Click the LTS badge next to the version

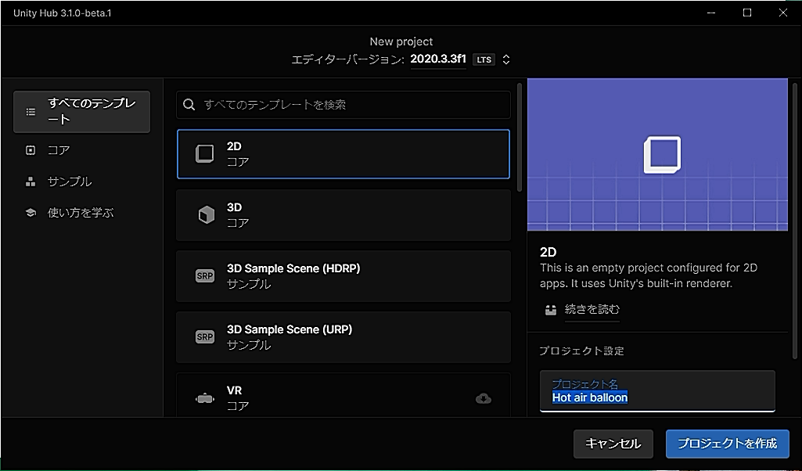(x=484, y=59)
